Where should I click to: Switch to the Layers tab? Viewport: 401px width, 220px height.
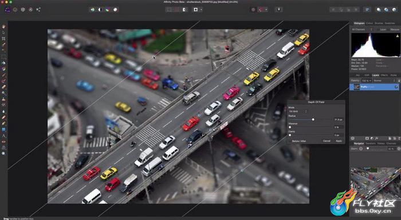(375, 75)
